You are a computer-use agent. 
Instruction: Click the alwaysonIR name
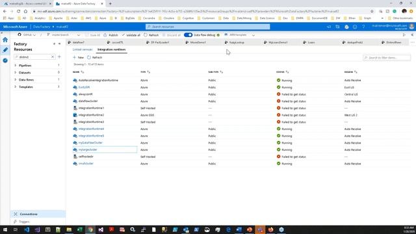85,94
